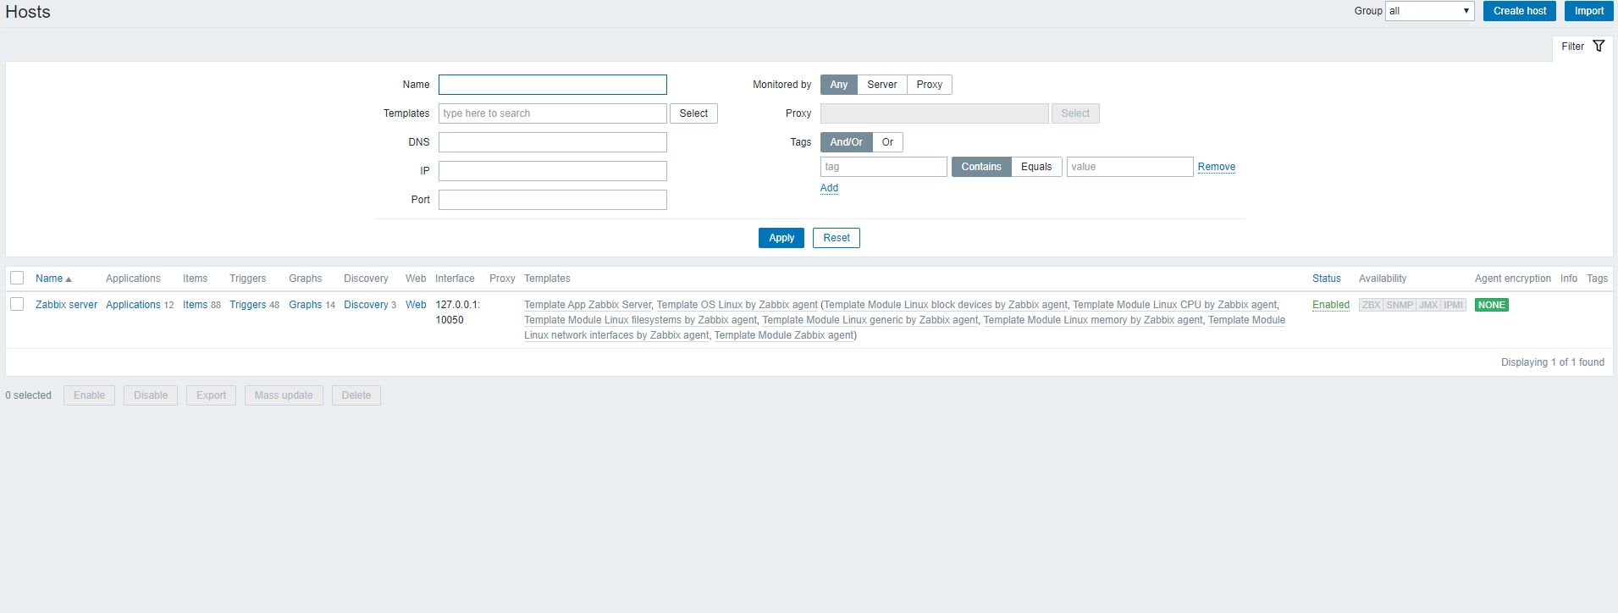Select Proxy for Monitored by
Image resolution: width=1618 pixels, height=613 pixels.
929,85
